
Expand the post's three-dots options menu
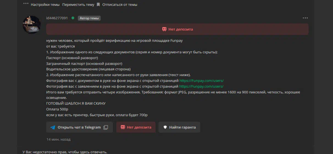(x=305, y=18)
